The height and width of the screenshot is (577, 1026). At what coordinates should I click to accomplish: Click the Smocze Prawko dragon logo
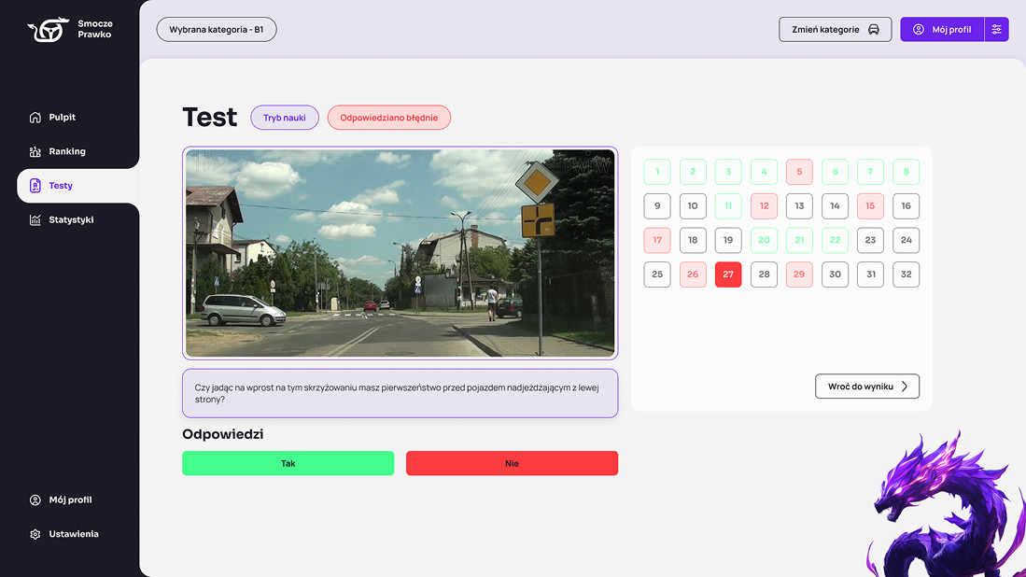48,30
